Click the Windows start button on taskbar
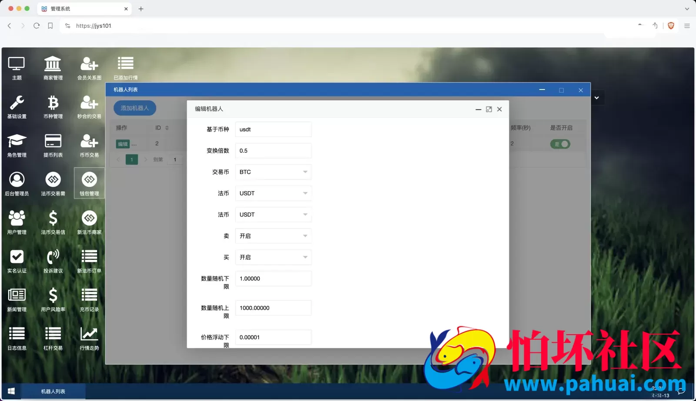 click(11, 391)
